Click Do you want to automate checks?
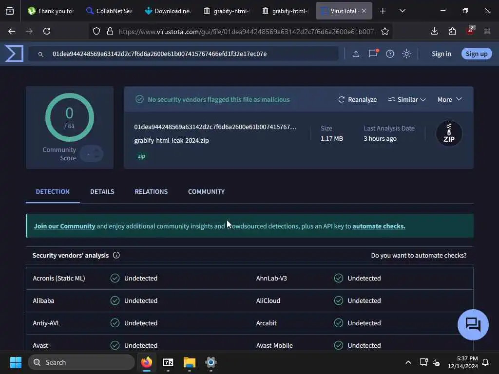499x374 pixels. coord(419,255)
